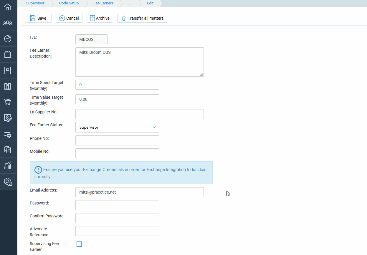Open the list settings gear icon

pos(8,134)
